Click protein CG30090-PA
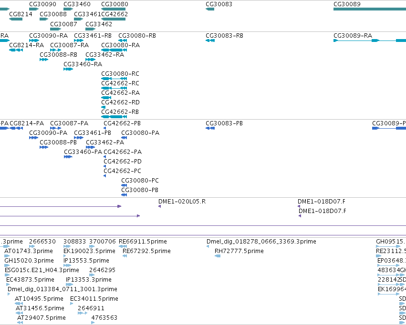The height and width of the screenshot is (325, 406). click(48, 133)
